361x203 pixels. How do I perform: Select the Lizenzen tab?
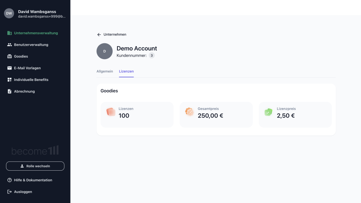126,71
